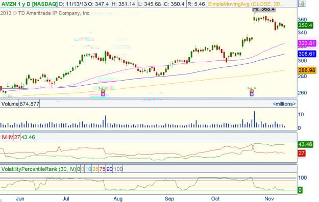Click the tallest volume bar before Nov
Screen dimensions: 319x202
pyautogui.click(x=254, y=119)
